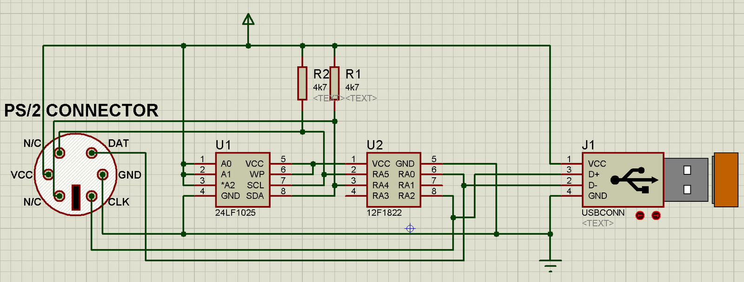Click the 'USBCONN' part label

pyautogui.click(x=603, y=213)
